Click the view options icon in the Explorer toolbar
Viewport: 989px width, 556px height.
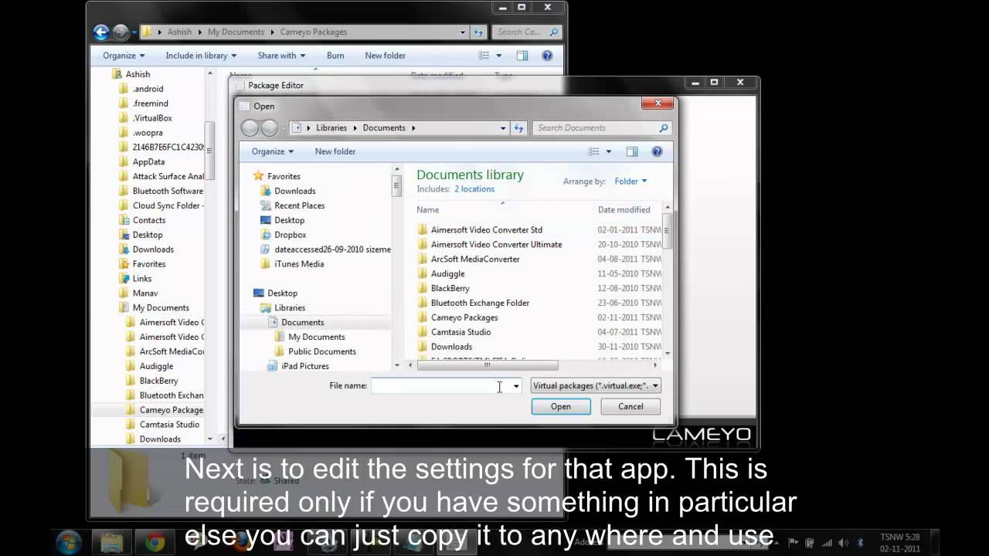tap(484, 56)
